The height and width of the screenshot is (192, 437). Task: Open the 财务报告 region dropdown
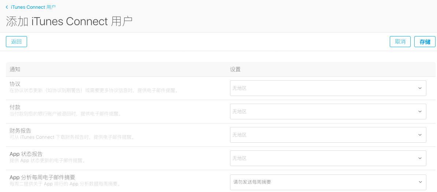pos(328,135)
